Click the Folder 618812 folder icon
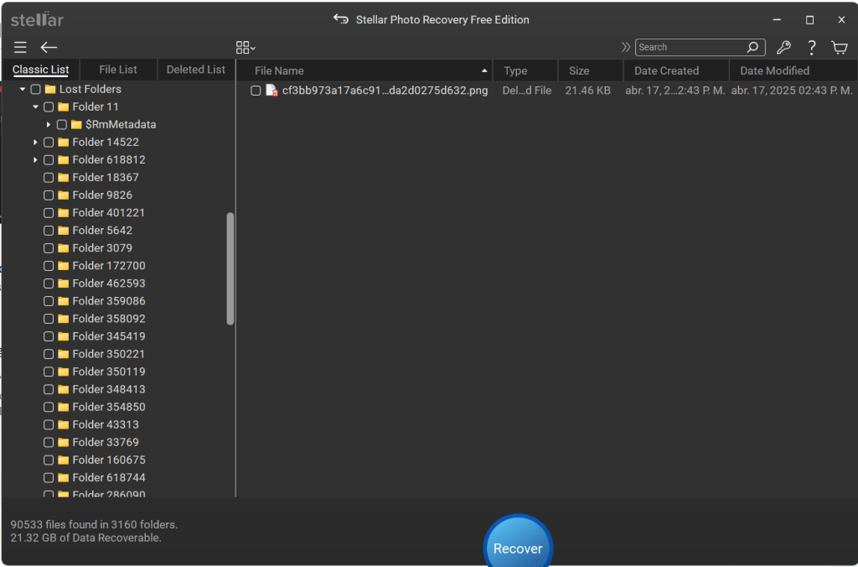Viewport: 858px width, 567px height. pyautogui.click(x=64, y=160)
